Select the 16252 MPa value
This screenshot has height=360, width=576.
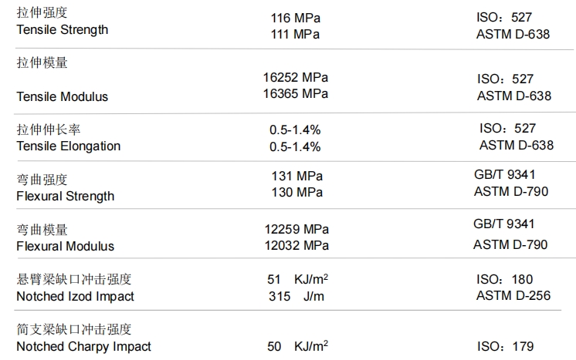point(296,78)
